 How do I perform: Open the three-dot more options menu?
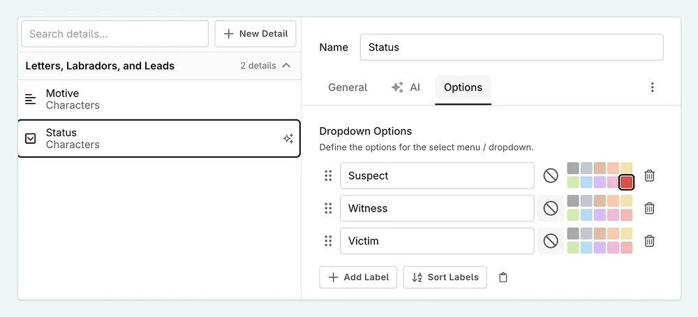[653, 87]
